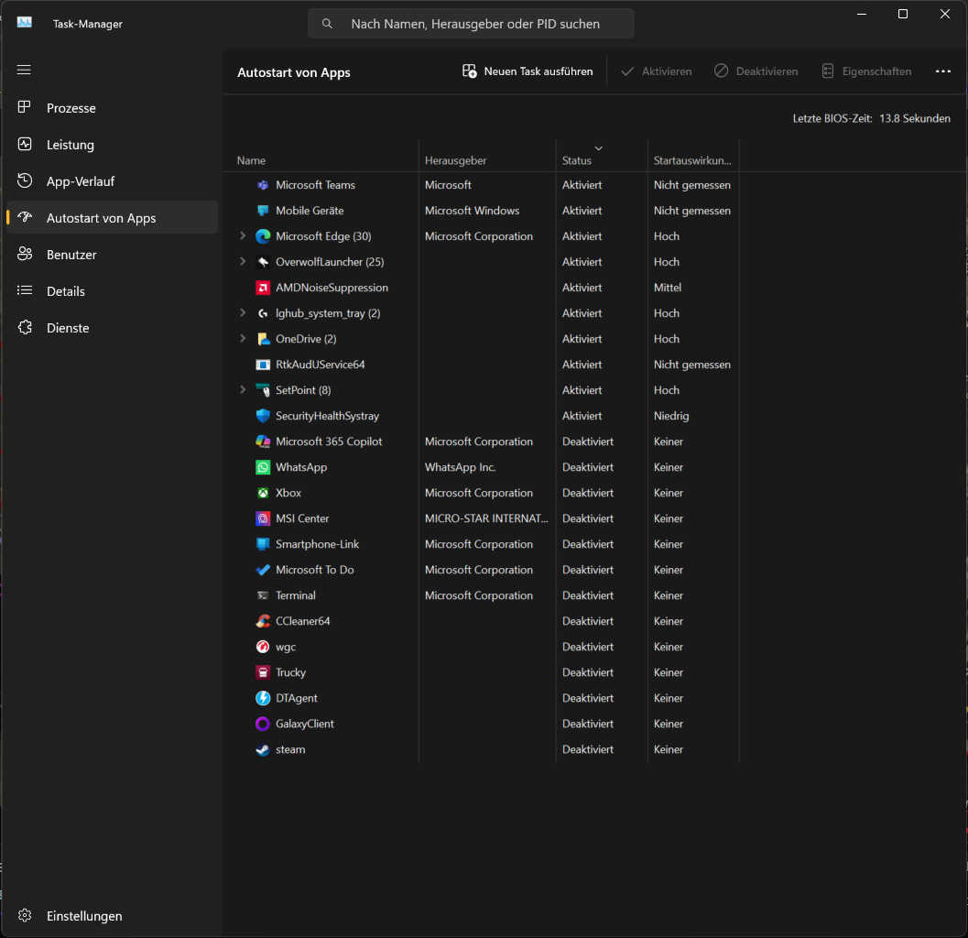Click the Microsoft To Do checkmark icon
The image size is (968, 938).
click(263, 570)
